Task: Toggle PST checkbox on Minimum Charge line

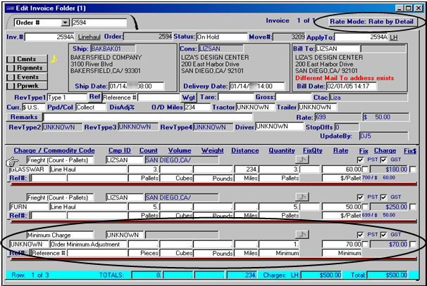Action: coord(361,234)
